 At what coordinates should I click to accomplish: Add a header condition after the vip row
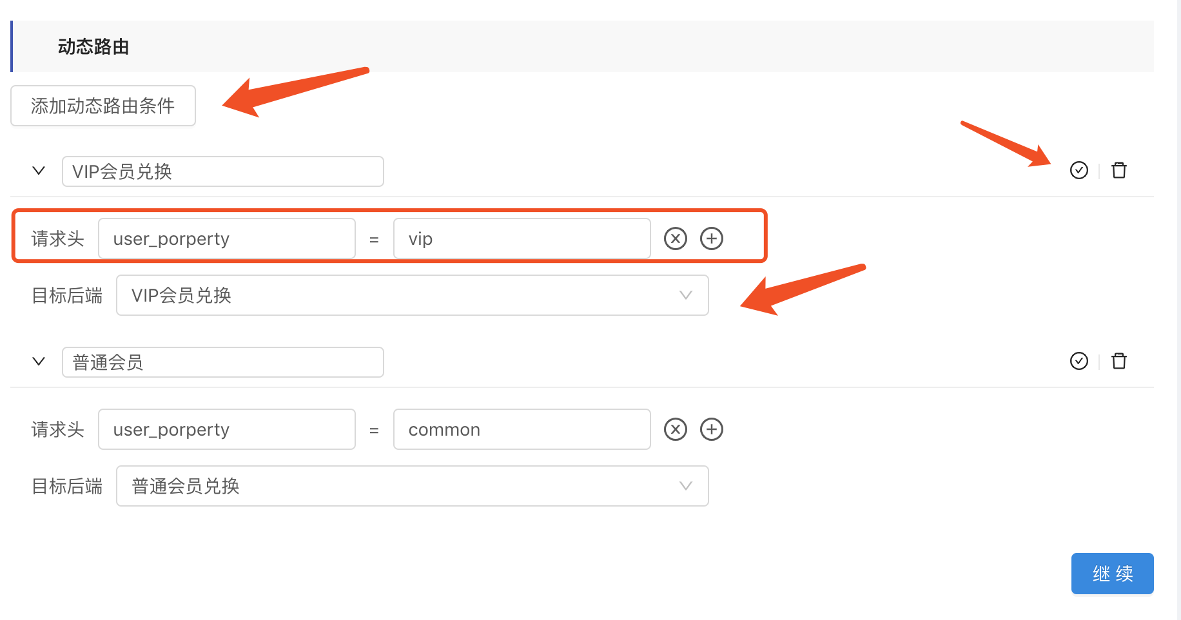click(x=712, y=238)
